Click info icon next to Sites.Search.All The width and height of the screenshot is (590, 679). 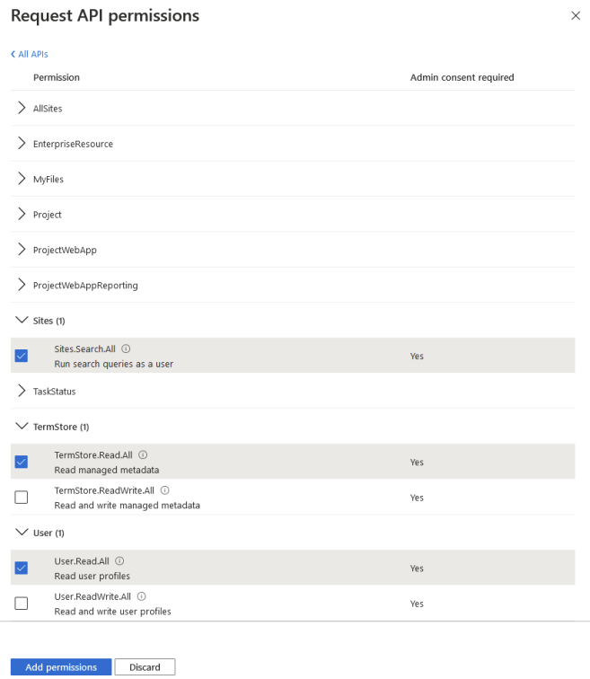[127, 348]
